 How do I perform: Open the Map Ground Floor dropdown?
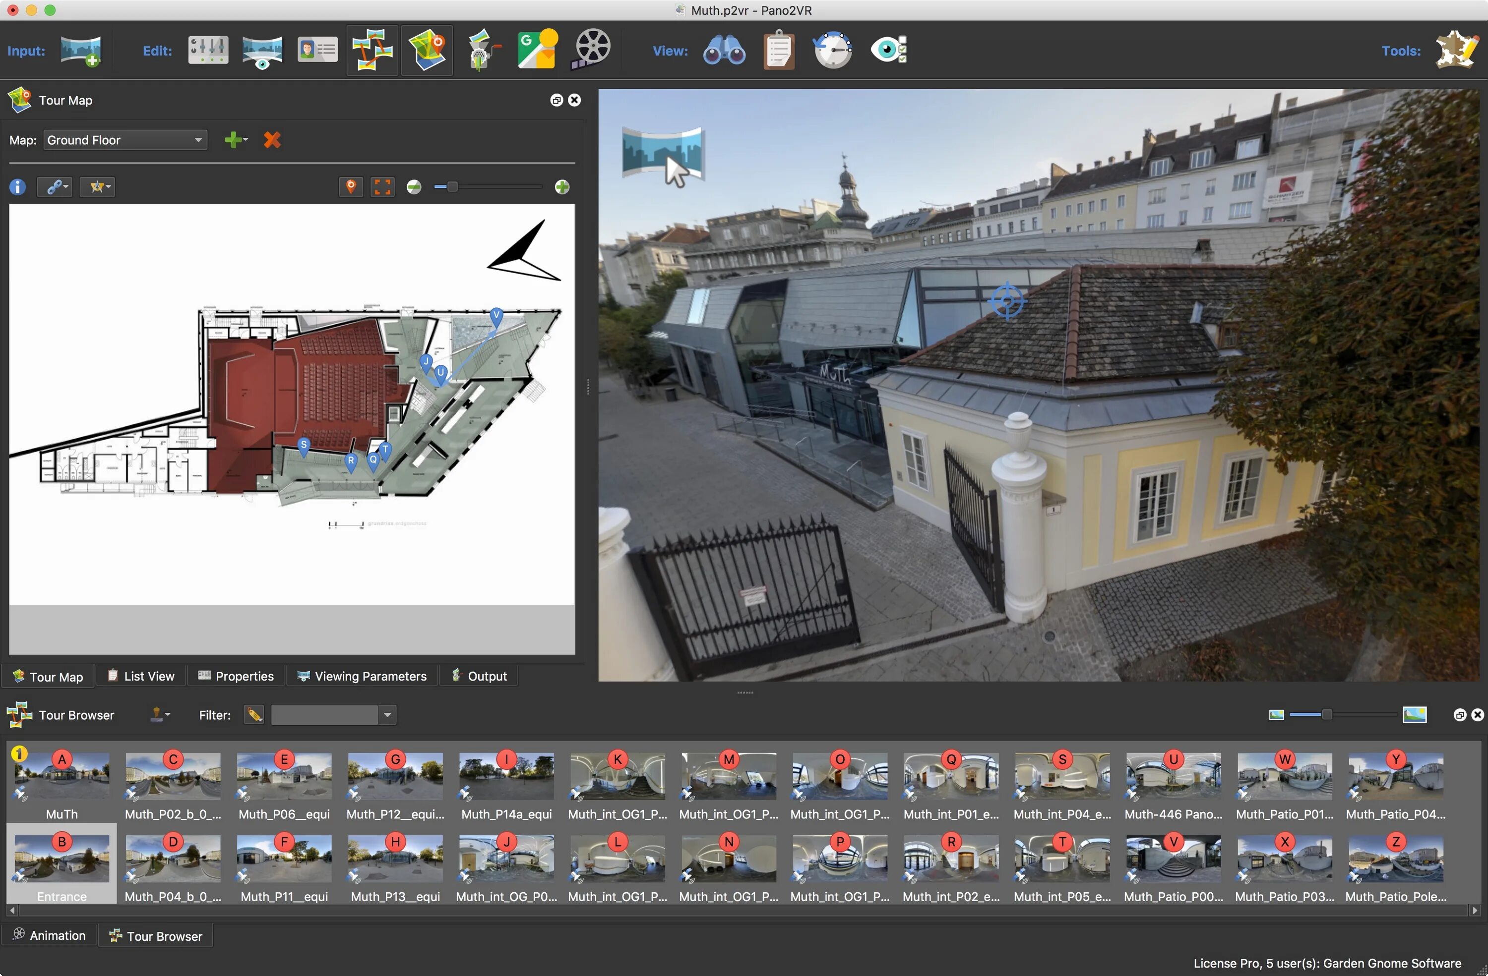[x=125, y=140]
